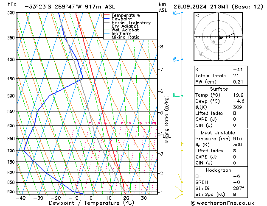Click the K index value -41

coord(238,70)
